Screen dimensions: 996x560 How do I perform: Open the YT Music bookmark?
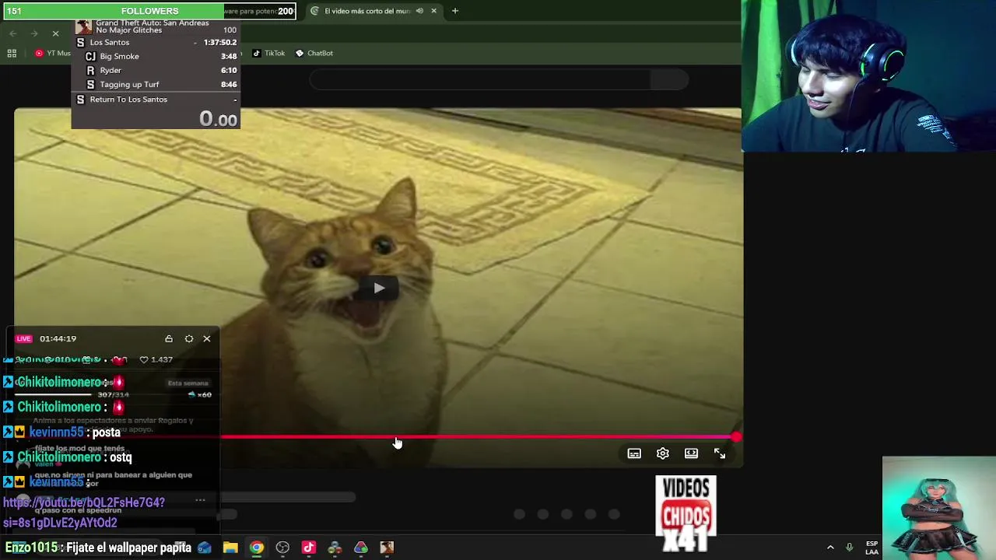coord(53,53)
